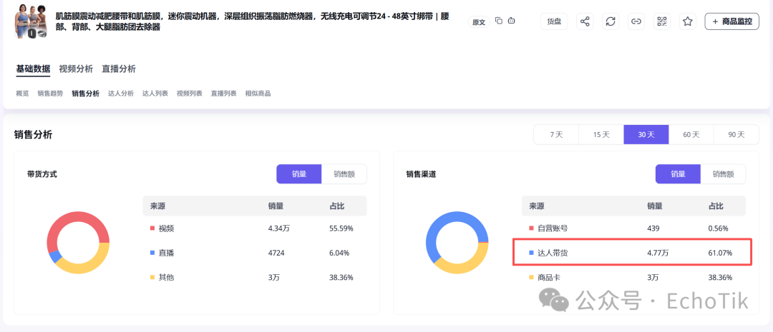This screenshot has width=773, height=332.
Task: Click the share icon button
Action: click(x=585, y=21)
